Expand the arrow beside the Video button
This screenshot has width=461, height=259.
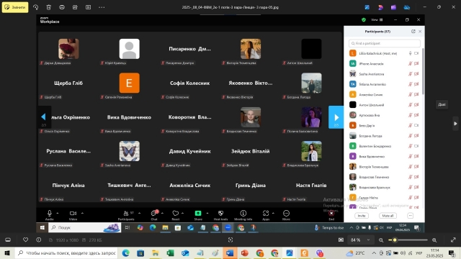coord(82,213)
